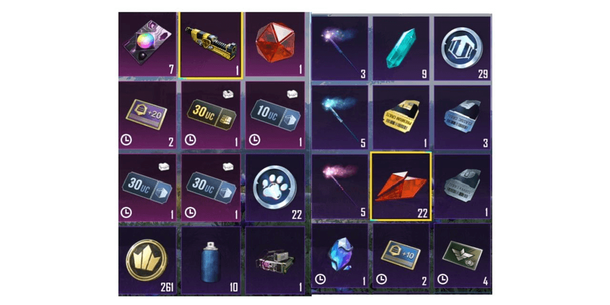Open the gold crown coin item

[147, 260]
